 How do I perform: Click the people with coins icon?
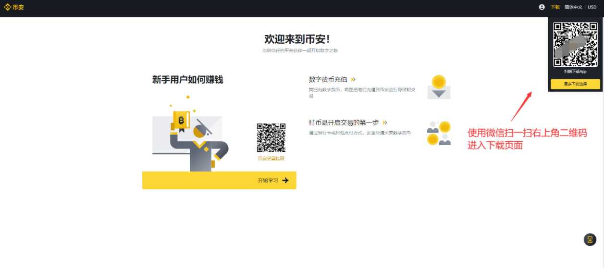point(439,133)
